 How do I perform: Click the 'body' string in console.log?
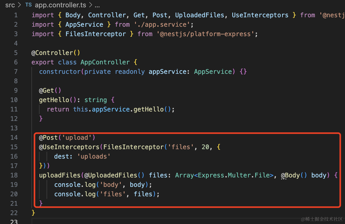point(111,185)
